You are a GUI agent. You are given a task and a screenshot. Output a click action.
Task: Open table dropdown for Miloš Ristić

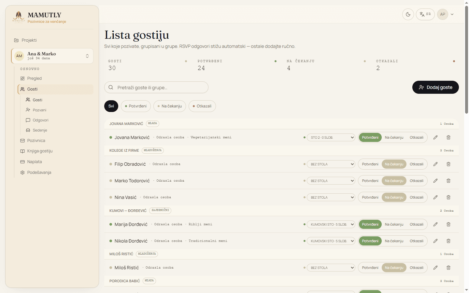tap(331, 268)
